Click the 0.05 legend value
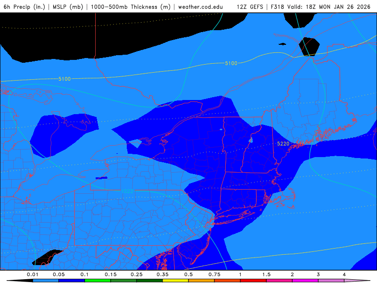377x283 pixels. click(x=58, y=275)
